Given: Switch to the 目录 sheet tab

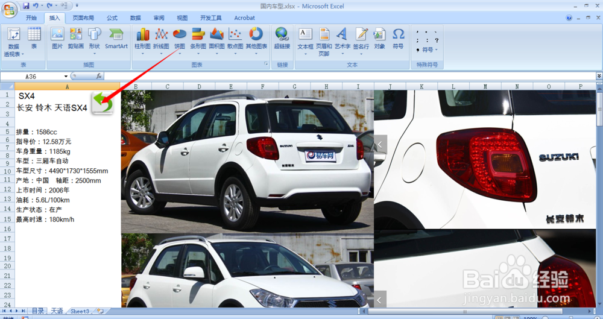Looking at the screenshot, I should (37, 311).
